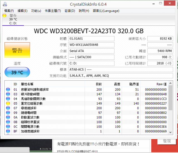Click the power on hours field 2818 小時
The height and width of the screenshot is (153, 178).
[x=160, y=63]
